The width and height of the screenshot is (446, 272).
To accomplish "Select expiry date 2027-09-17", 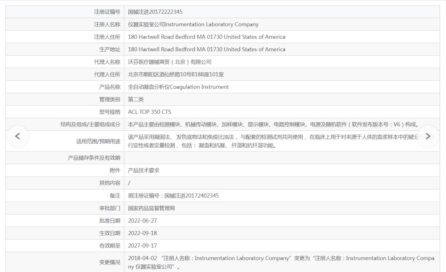I will pos(142,245).
